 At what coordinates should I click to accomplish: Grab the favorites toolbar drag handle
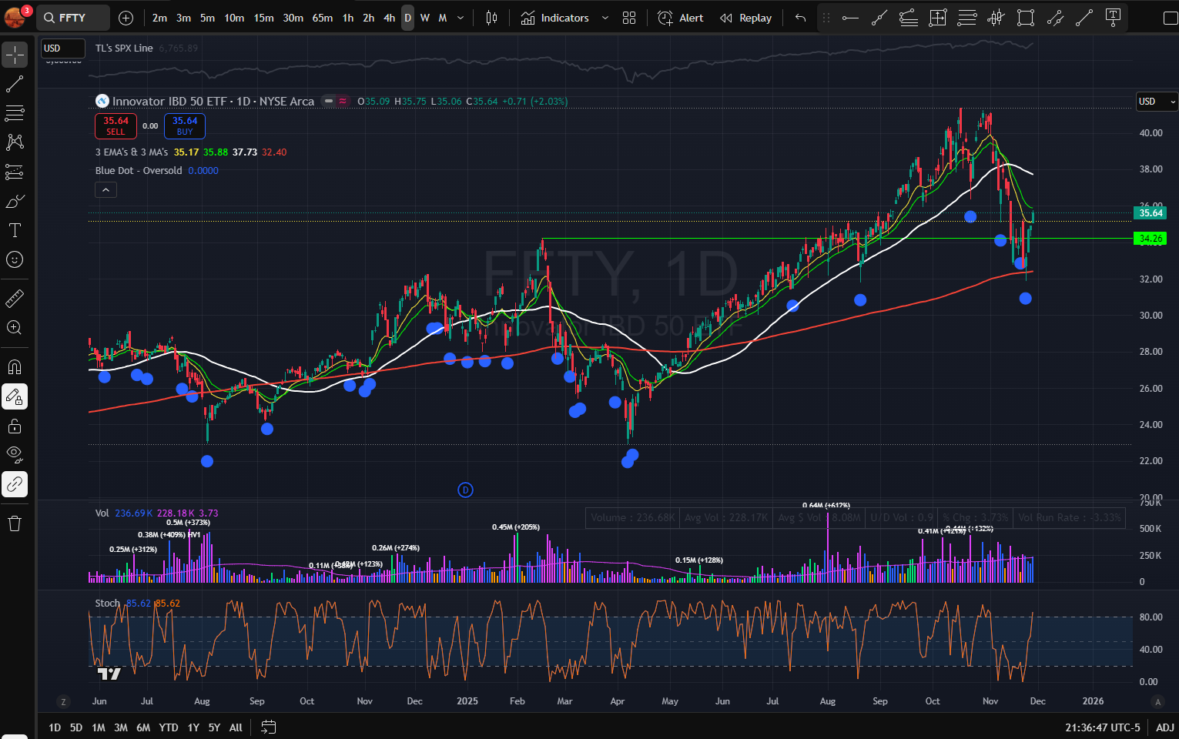[x=826, y=18]
